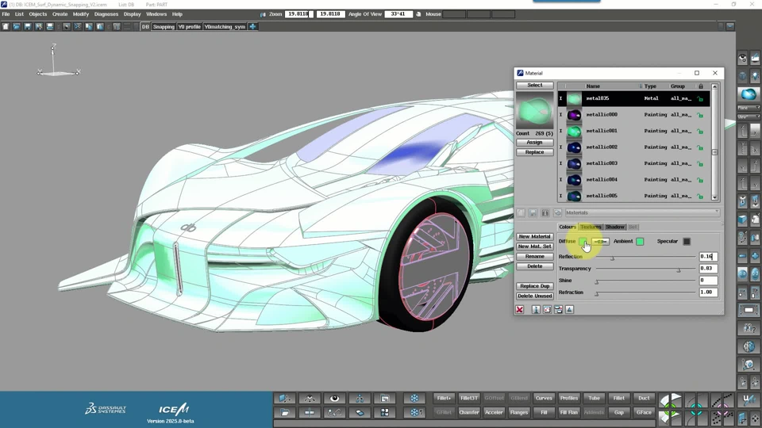Open the Materials dropdown in Material dialog
The image size is (762, 428).
pos(641,212)
